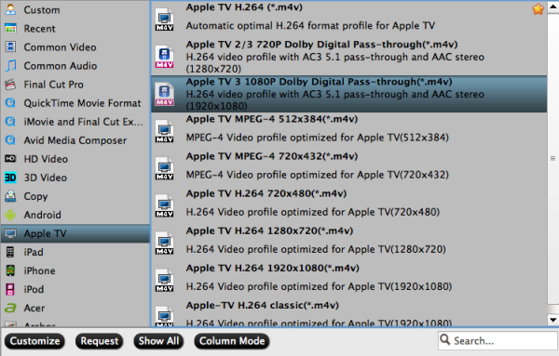Focus the Search input field
Screen dimensions: 559x356
[x=498, y=341]
